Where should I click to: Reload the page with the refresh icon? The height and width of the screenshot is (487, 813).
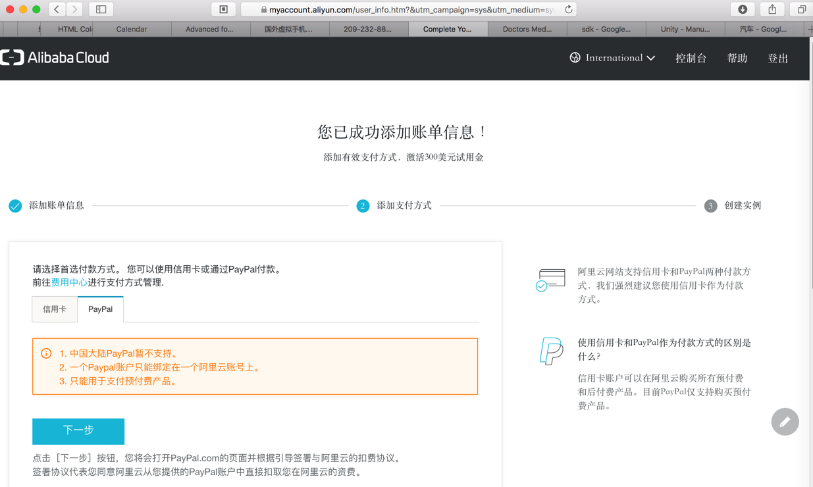[x=569, y=9]
